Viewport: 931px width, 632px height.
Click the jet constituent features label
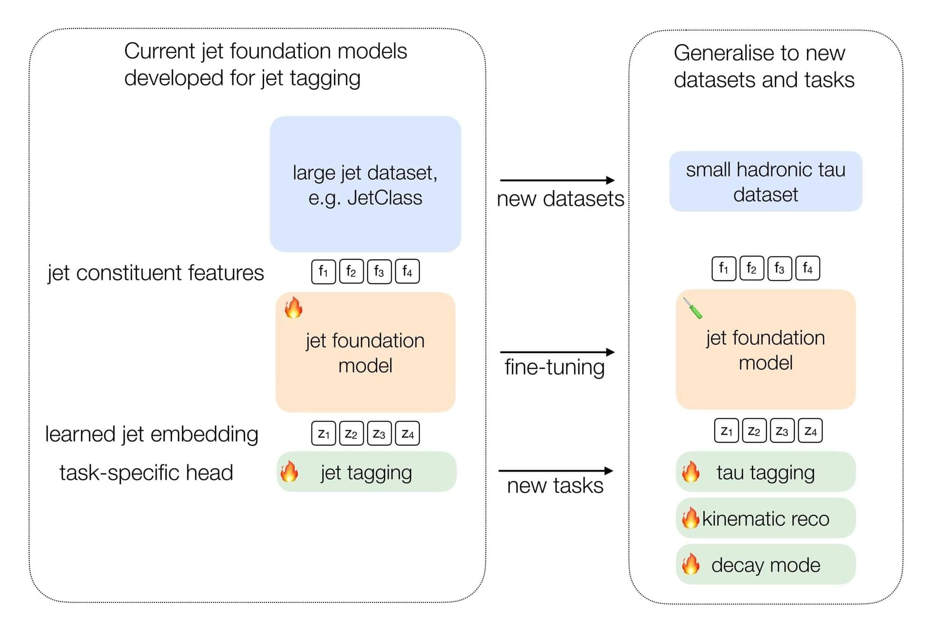[x=156, y=273]
